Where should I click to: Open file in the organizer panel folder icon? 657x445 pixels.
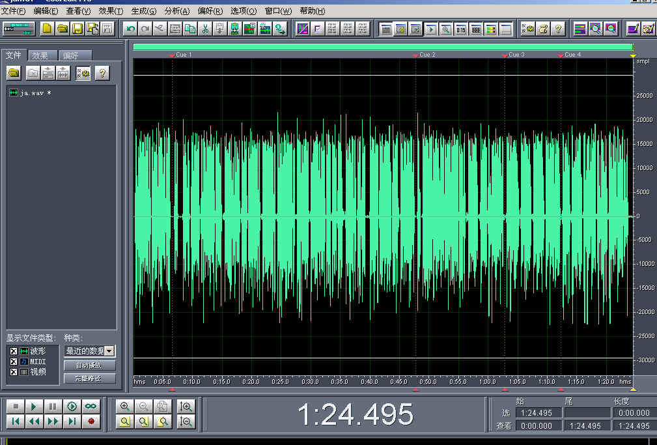tap(14, 73)
